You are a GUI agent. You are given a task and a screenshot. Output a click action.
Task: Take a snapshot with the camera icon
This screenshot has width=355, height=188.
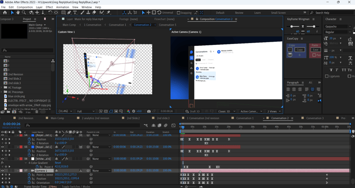pyautogui.click(x=149, y=111)
